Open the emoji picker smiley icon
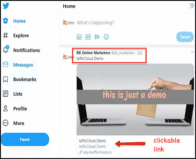 coord(106,37)
